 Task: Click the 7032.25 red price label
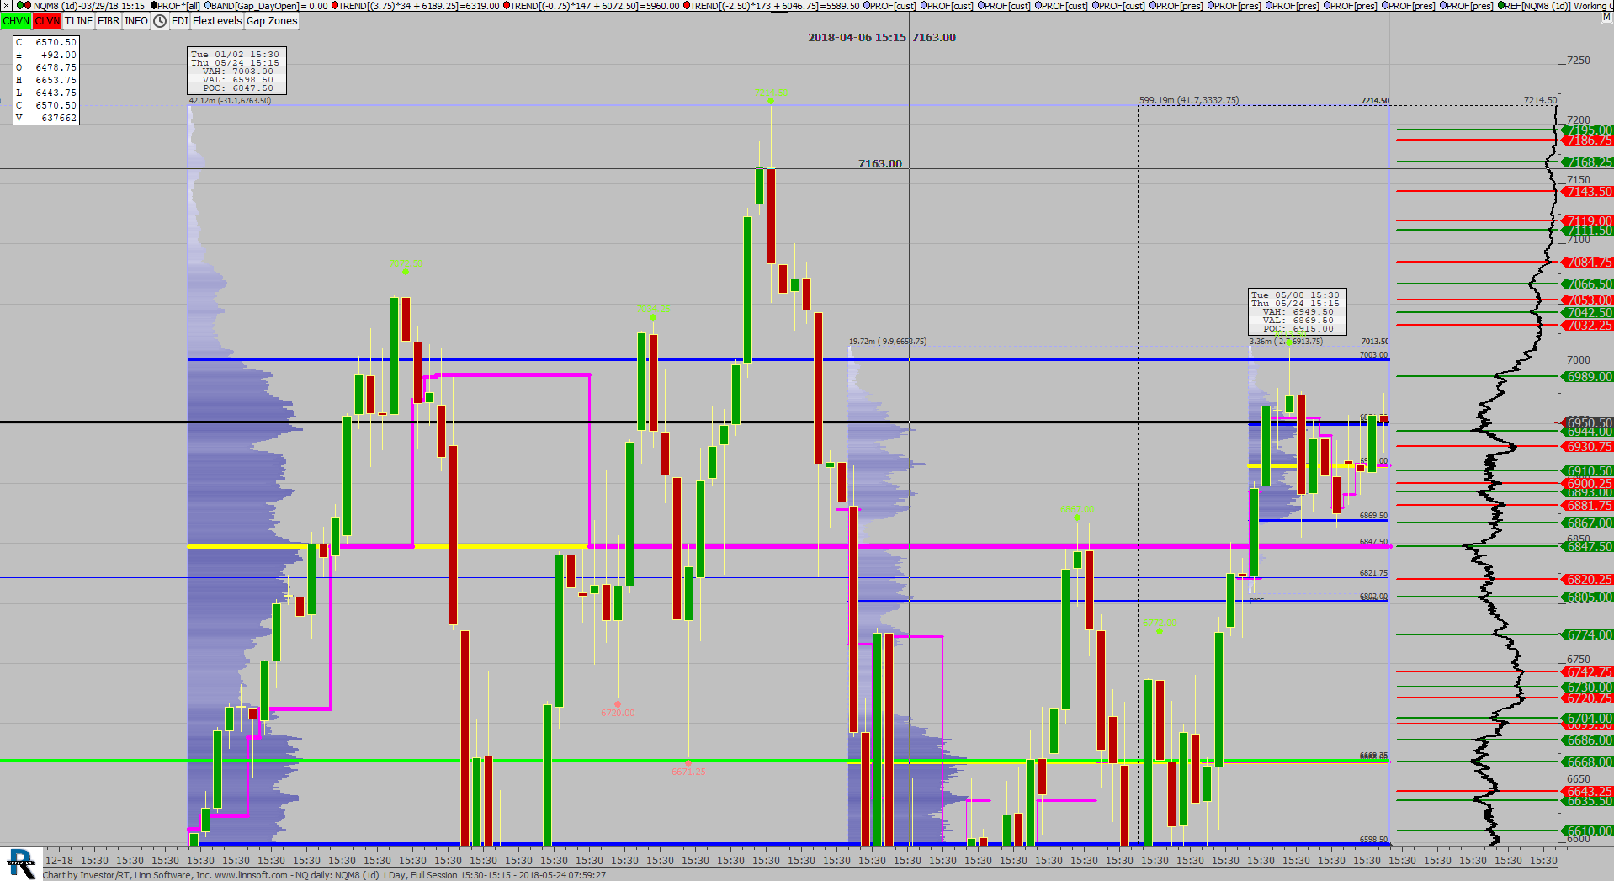pos(1588,325)
